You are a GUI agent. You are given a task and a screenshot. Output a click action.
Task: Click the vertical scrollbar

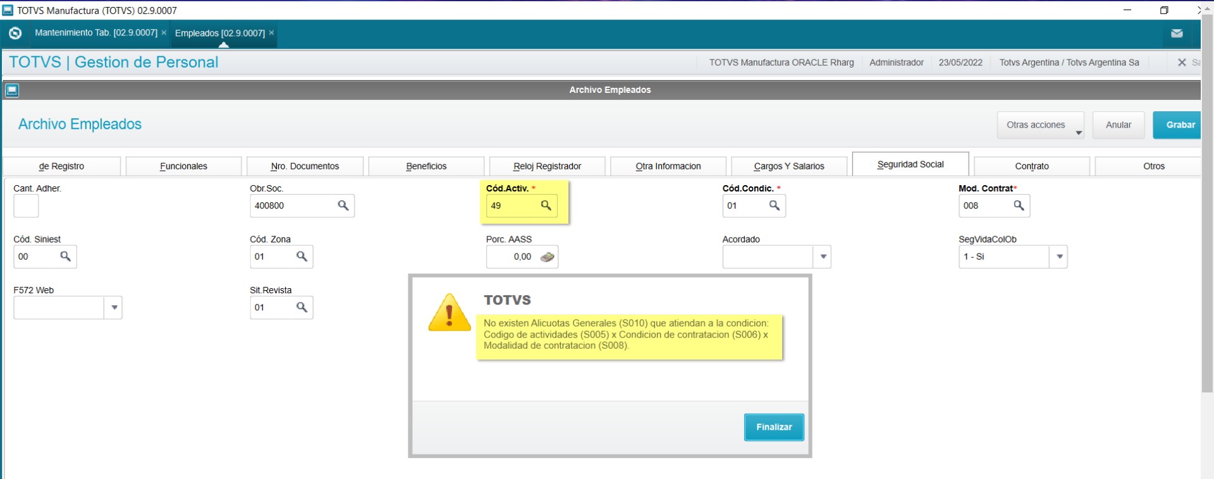coord(1207,202)
